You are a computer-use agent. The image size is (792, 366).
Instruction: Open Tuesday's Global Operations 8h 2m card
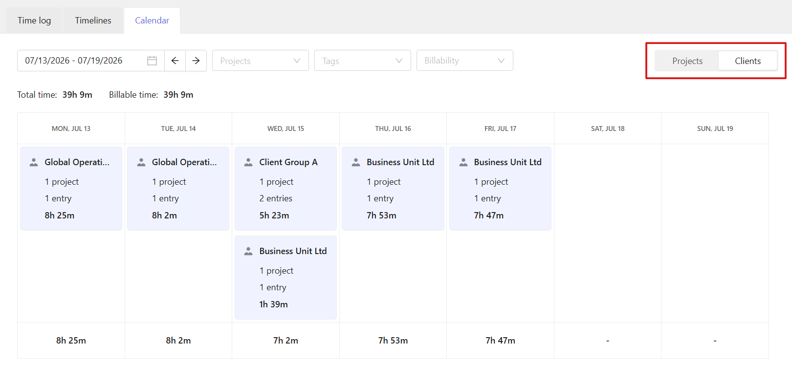click(x=178, y=189)
